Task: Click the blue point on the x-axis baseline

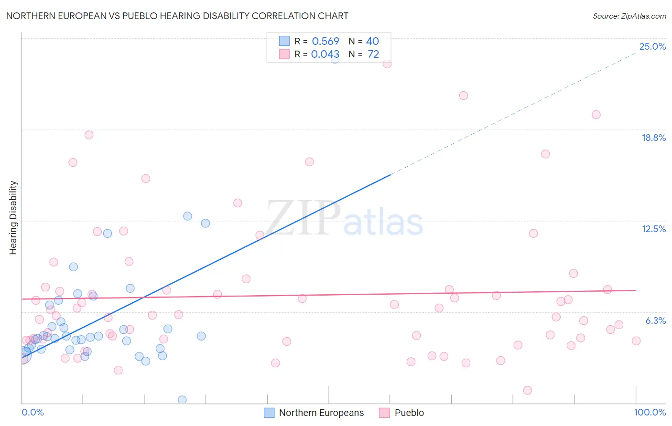Action: (x=182, y=400)
